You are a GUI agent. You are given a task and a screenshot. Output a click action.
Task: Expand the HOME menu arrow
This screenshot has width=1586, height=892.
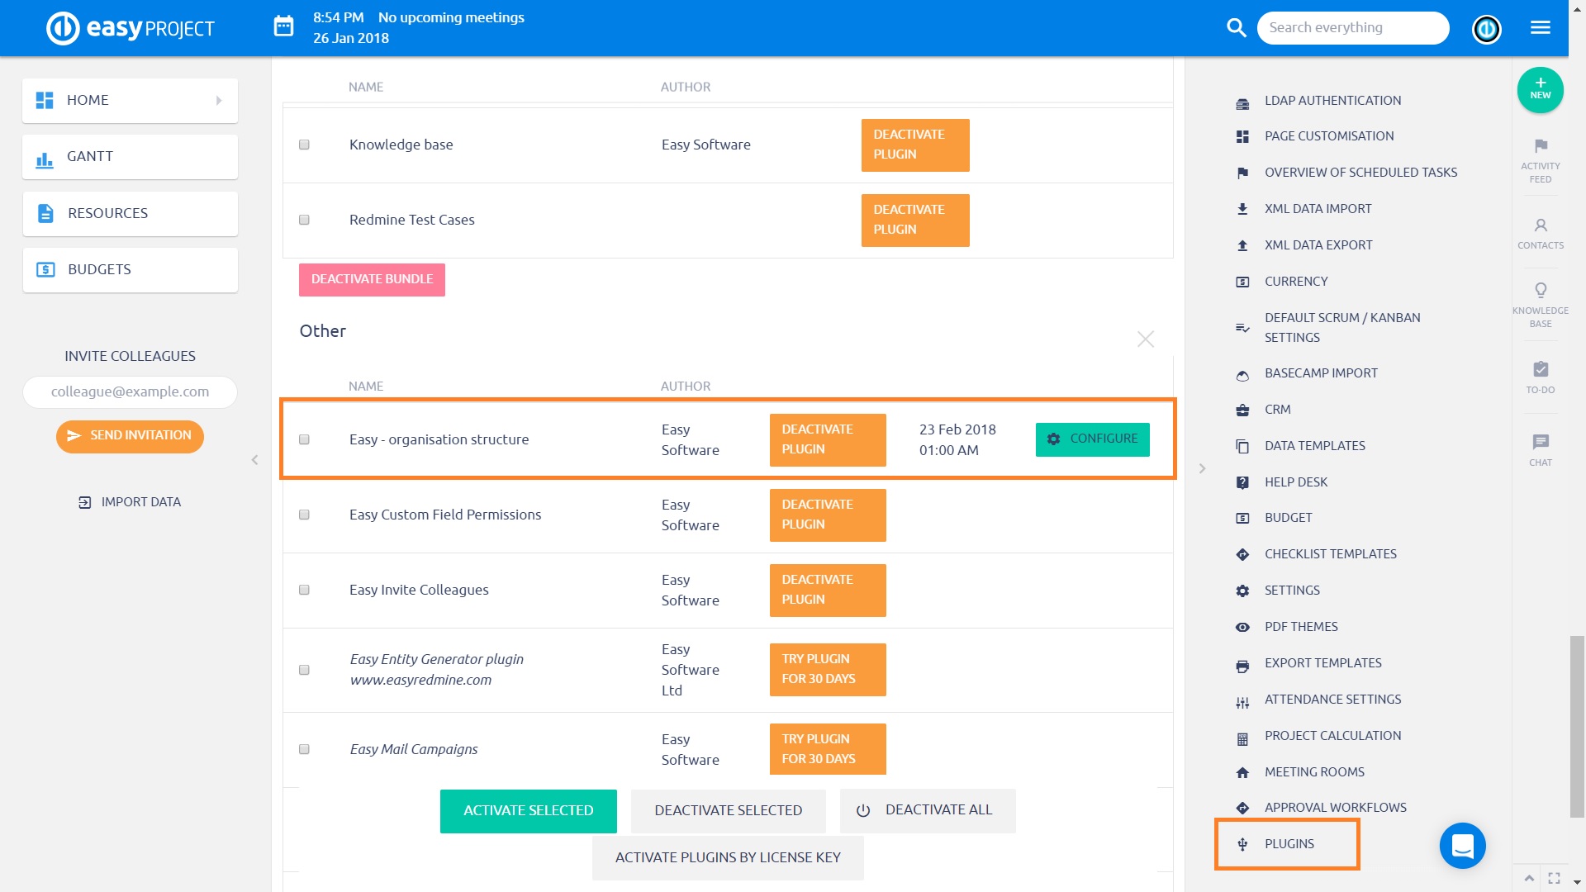click(219, 100)
